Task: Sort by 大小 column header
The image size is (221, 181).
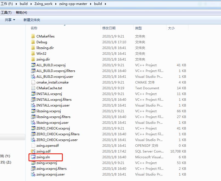Action: click(x=171, y=28)
